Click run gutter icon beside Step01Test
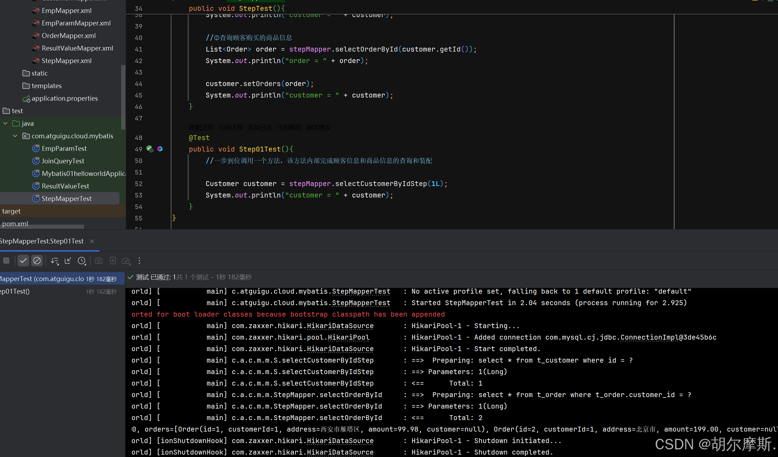Image resolution: width=778 pixels, height=457 pixels. [150, 149]
